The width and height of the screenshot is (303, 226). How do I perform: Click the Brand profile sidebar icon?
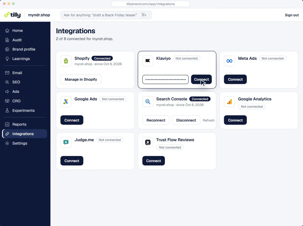(7, 49)
